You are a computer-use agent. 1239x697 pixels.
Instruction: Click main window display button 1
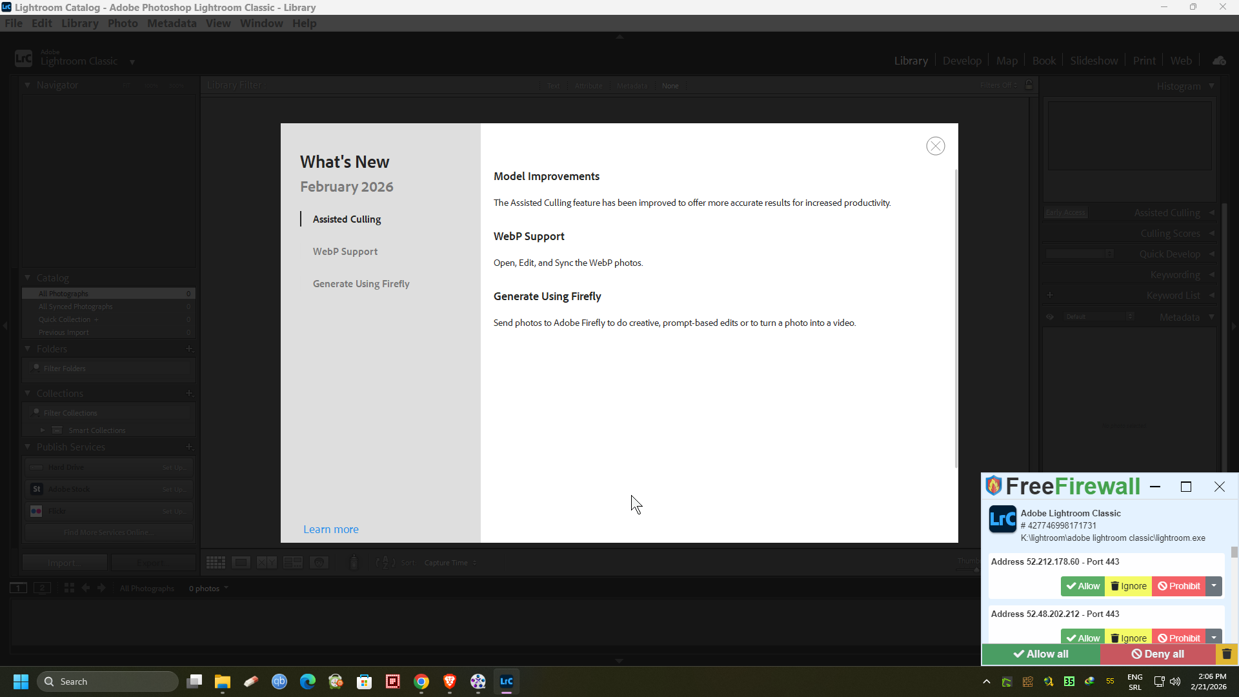18,588
